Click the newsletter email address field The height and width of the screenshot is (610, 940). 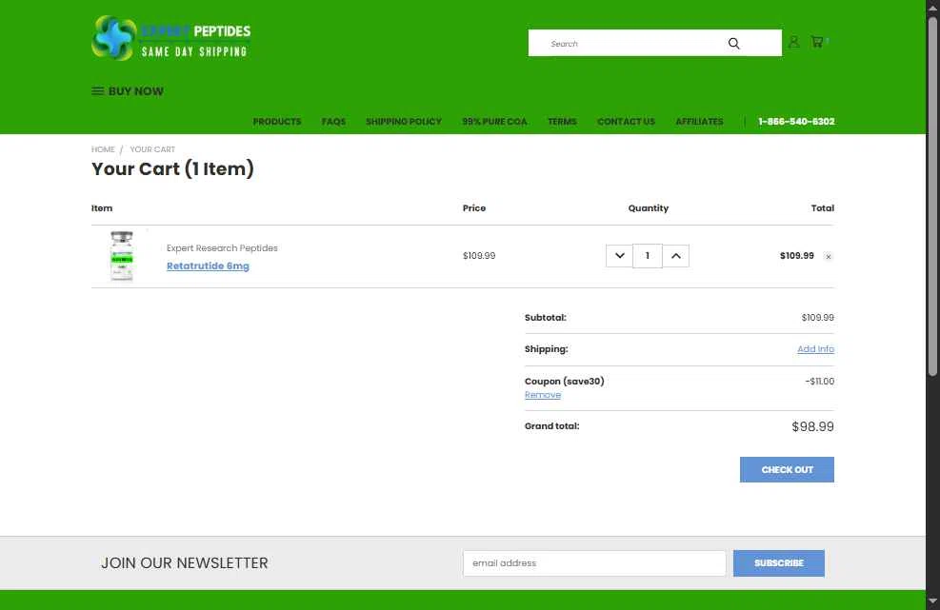pyautogui.click(x=594, y=563)
